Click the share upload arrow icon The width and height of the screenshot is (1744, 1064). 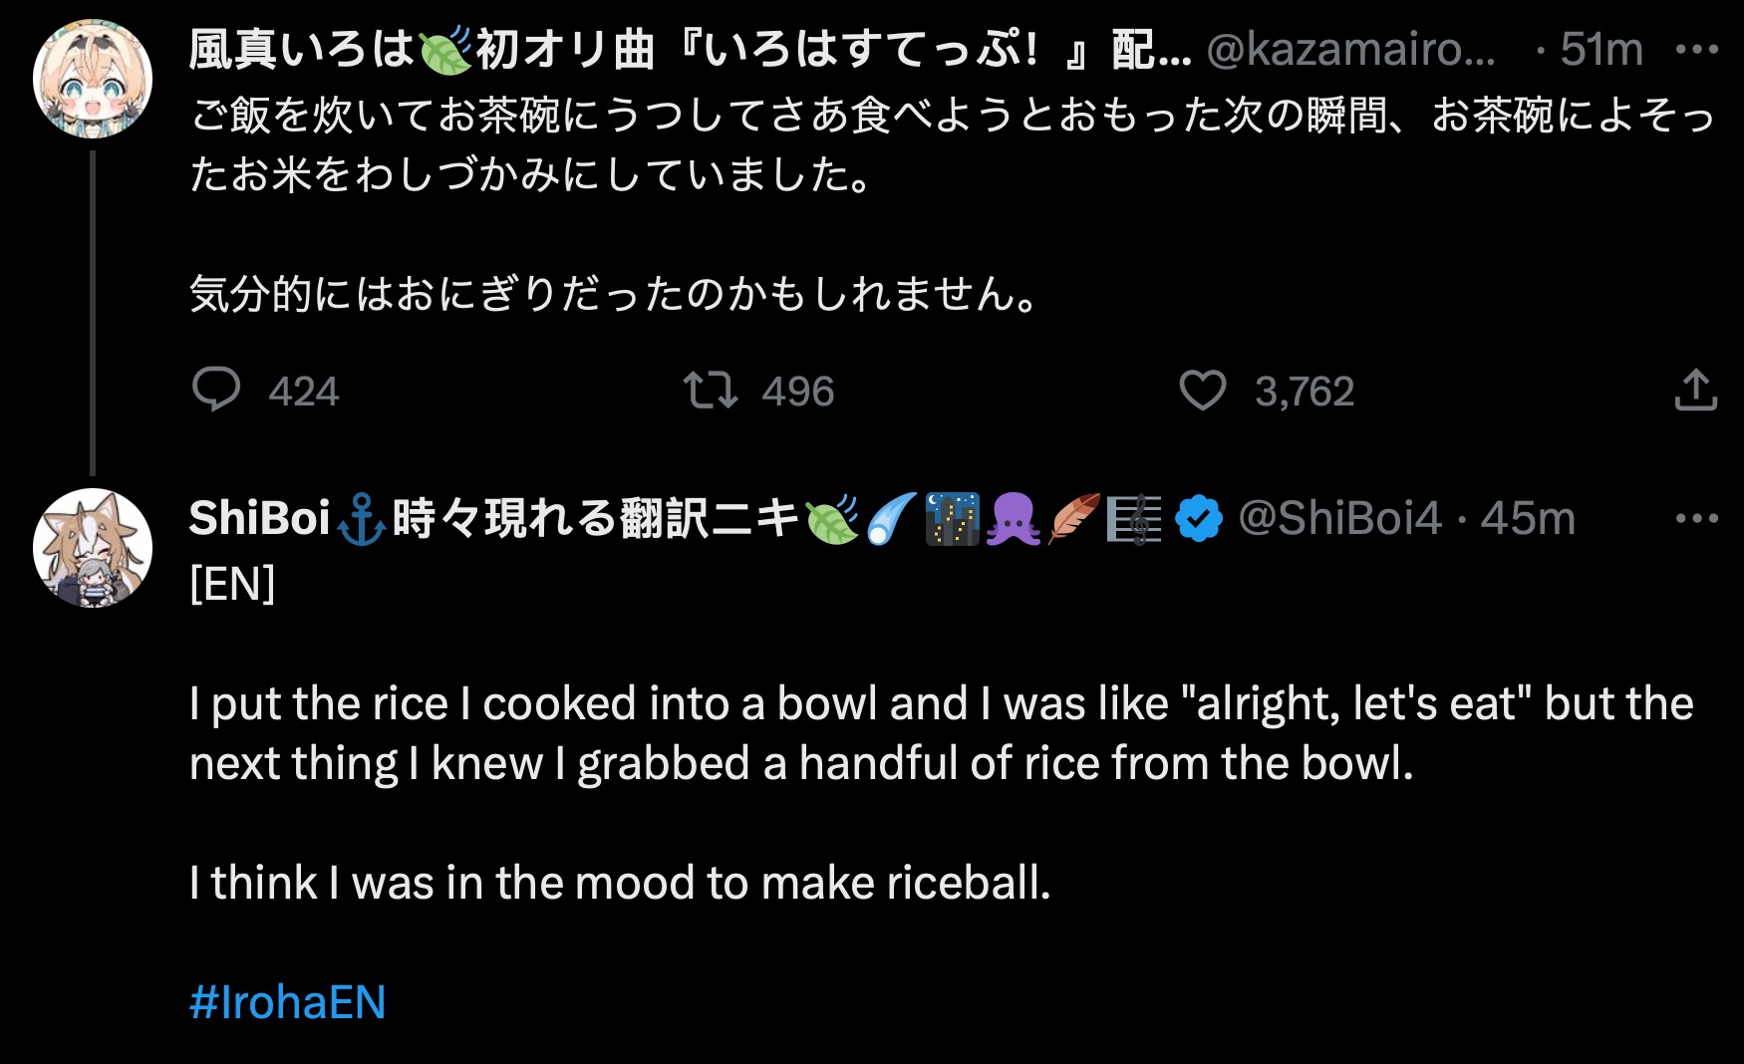1695,390
